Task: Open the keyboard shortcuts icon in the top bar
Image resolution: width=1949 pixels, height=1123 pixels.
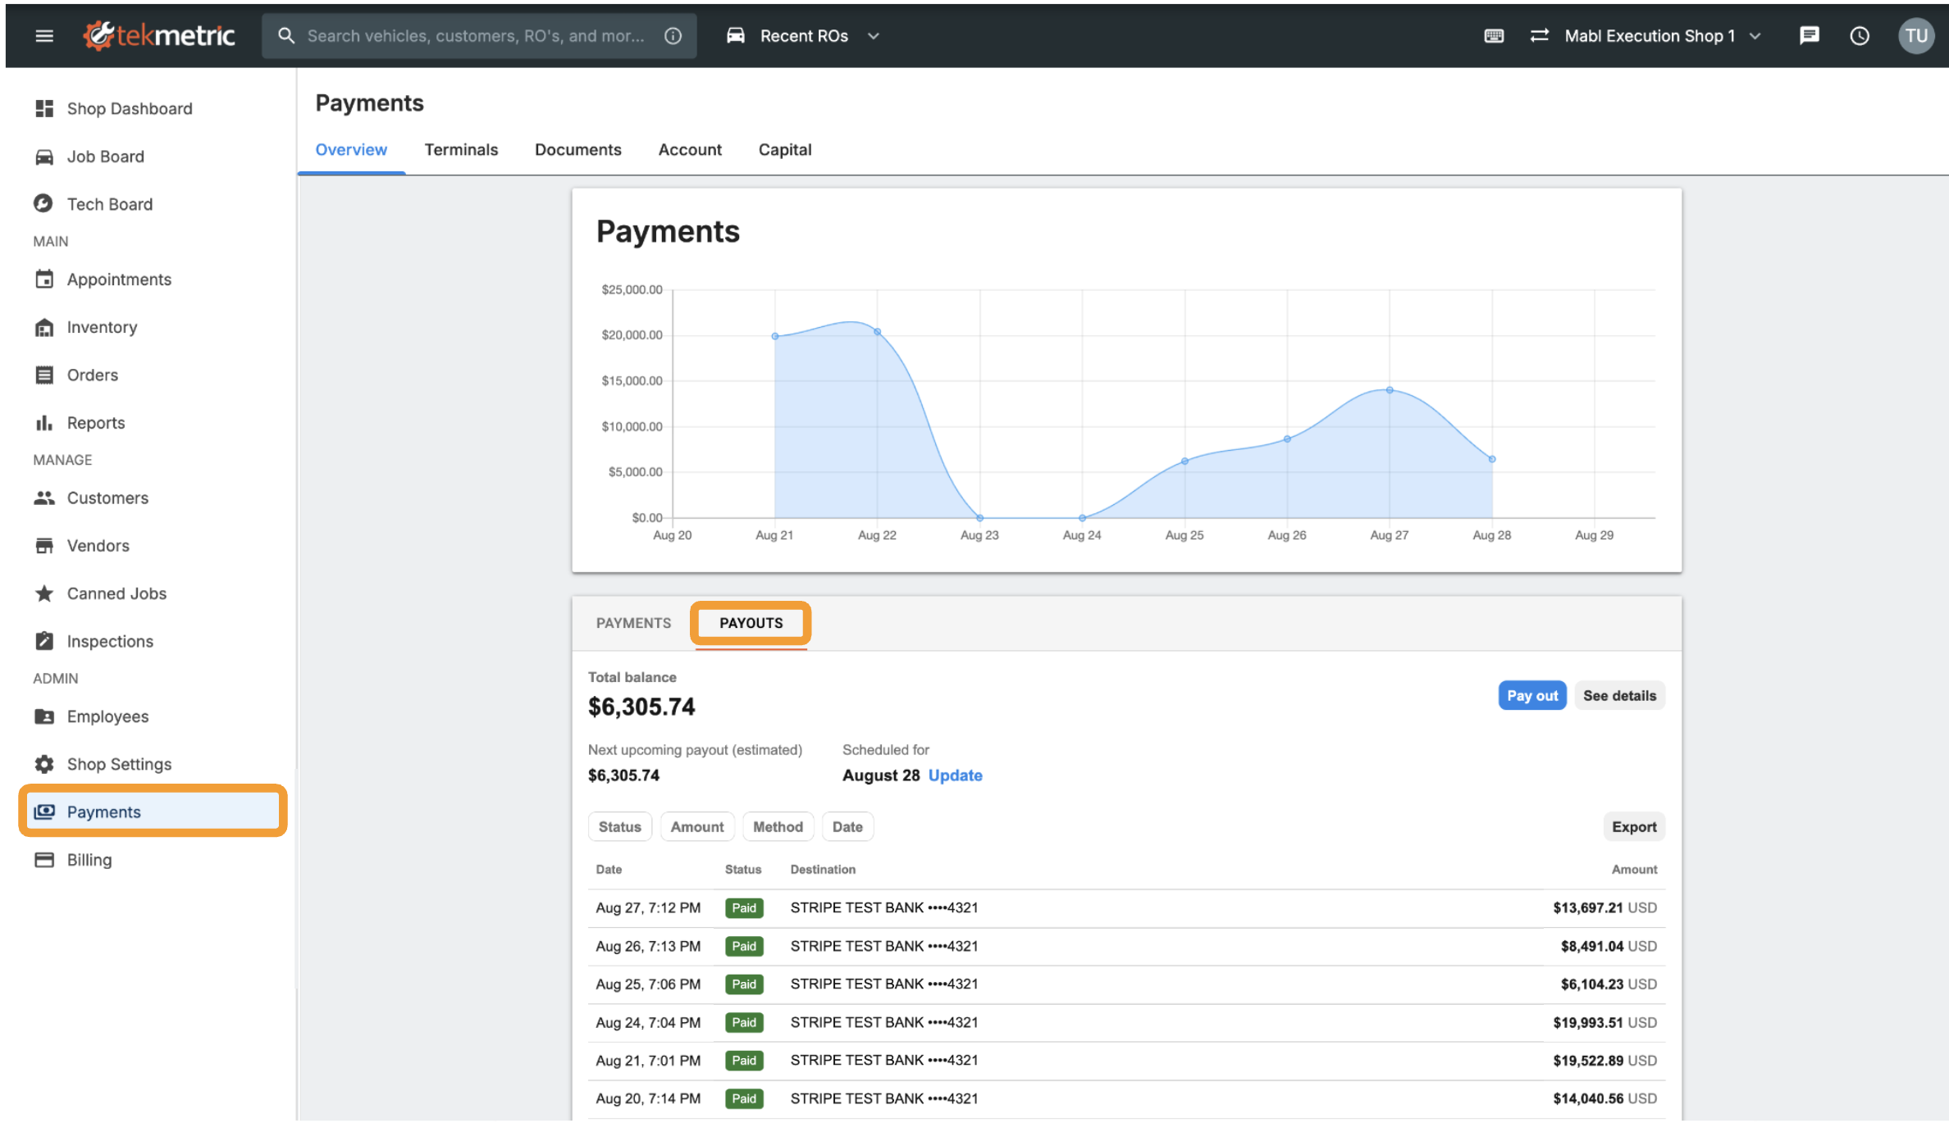Action: click(1494, 35)
